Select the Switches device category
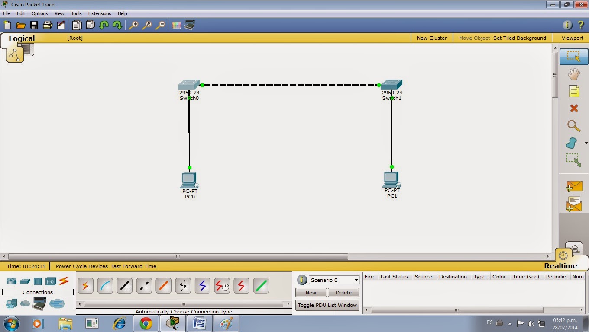The width and height of the screenshot is (589, 332). coord(25,281)
